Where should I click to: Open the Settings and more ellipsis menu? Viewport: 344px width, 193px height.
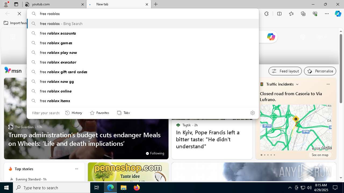(x=327, y=14)
